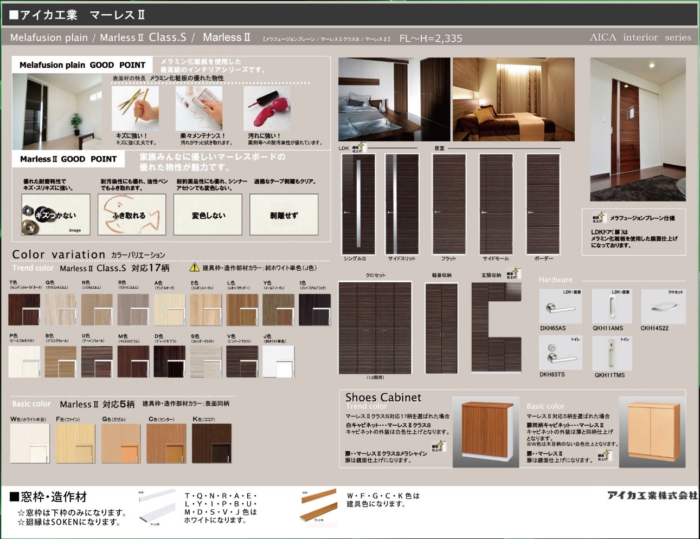Screen dimensions: 700x539
Task: Open the sliding door living room photo
Action: pos(638,129)
